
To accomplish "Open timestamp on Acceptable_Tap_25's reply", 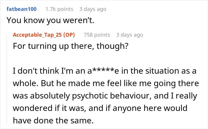I will [130, 35].
